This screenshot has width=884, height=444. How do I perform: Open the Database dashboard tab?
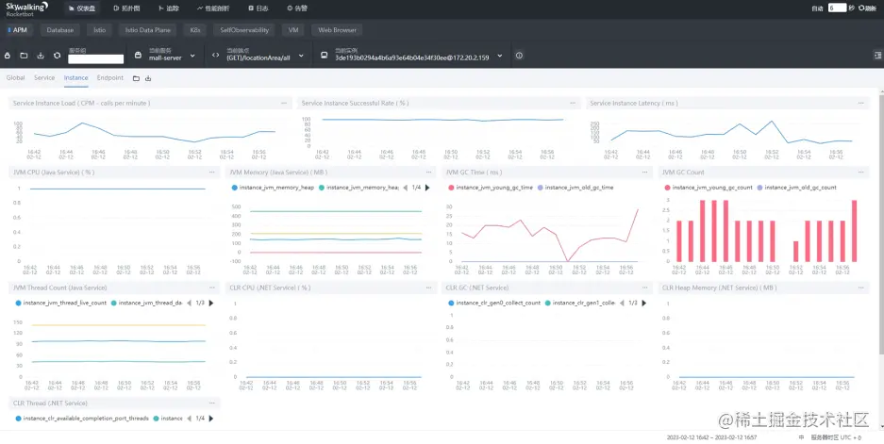[x=60, y=30]
